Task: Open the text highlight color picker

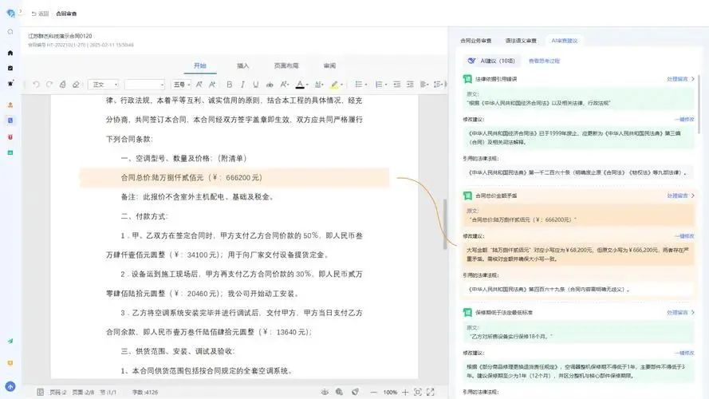Action: click(x=336, y=84)
